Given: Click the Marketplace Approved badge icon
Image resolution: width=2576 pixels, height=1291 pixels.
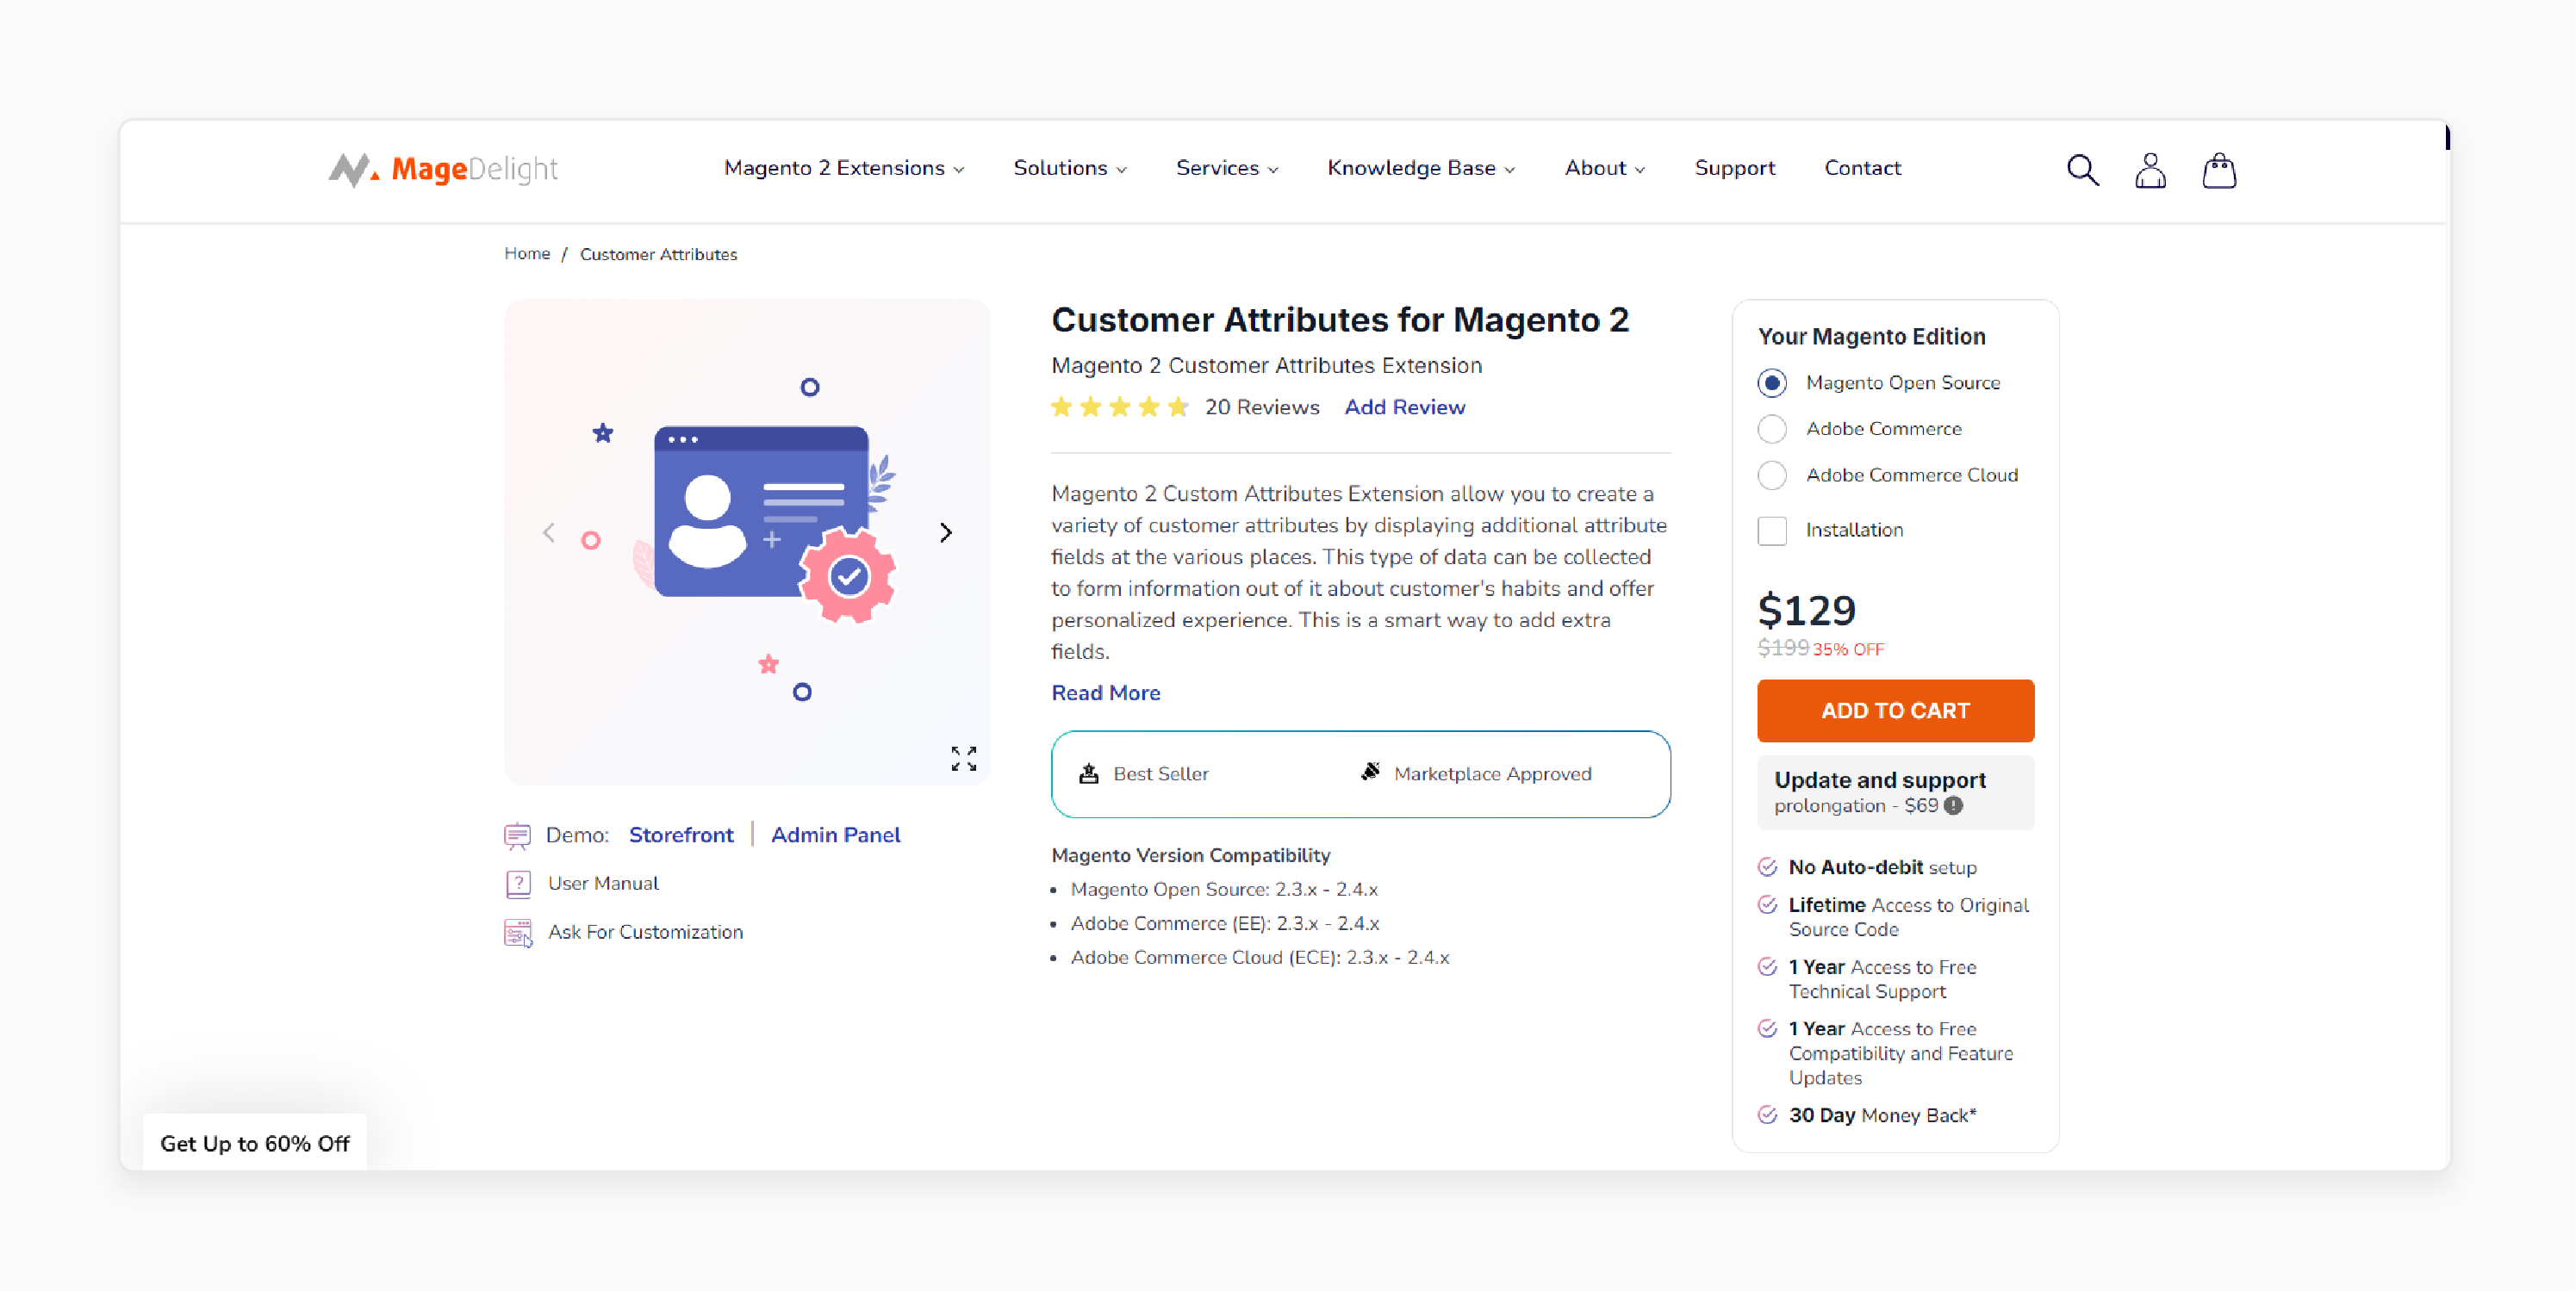Looking at the screenshot, I should (x=1367, y=773).
